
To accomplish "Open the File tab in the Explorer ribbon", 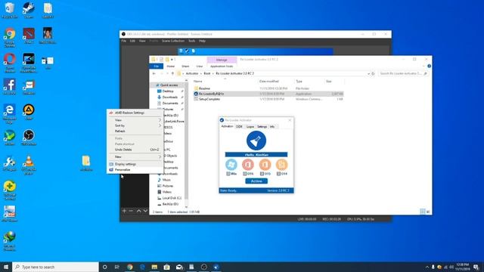I will tap(157, 66).
